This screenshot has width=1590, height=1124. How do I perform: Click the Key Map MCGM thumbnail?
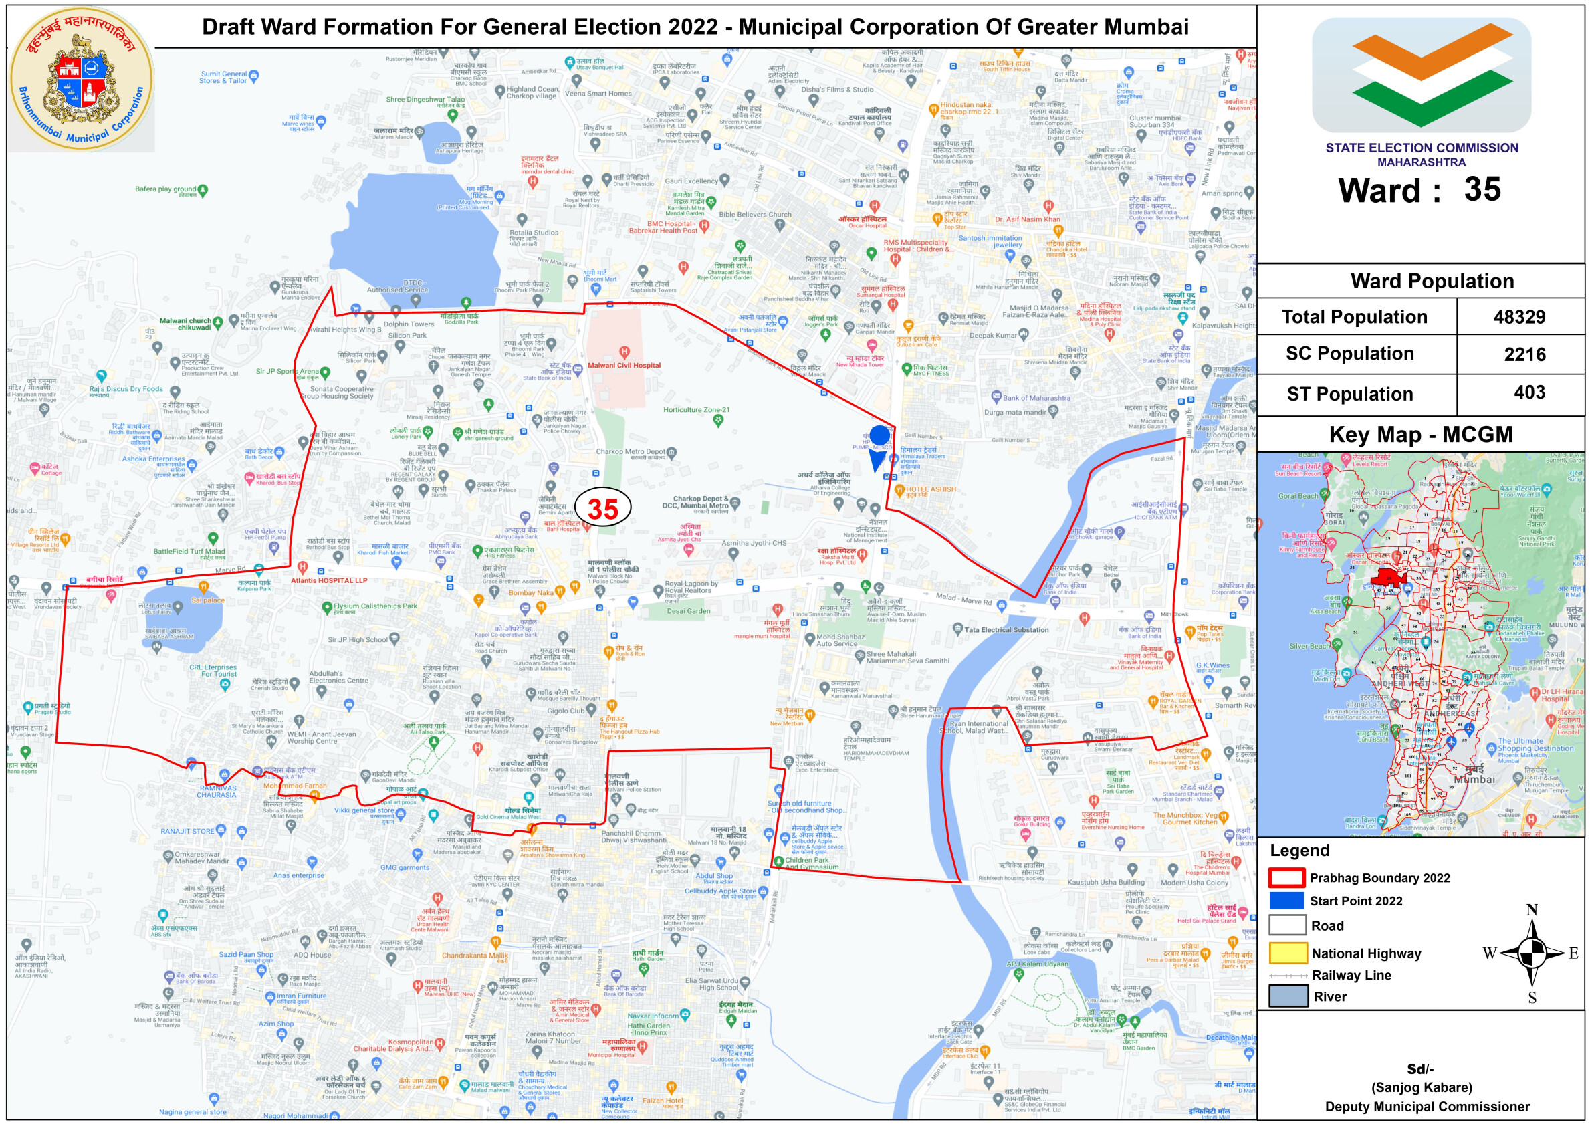click(1420, 644)
